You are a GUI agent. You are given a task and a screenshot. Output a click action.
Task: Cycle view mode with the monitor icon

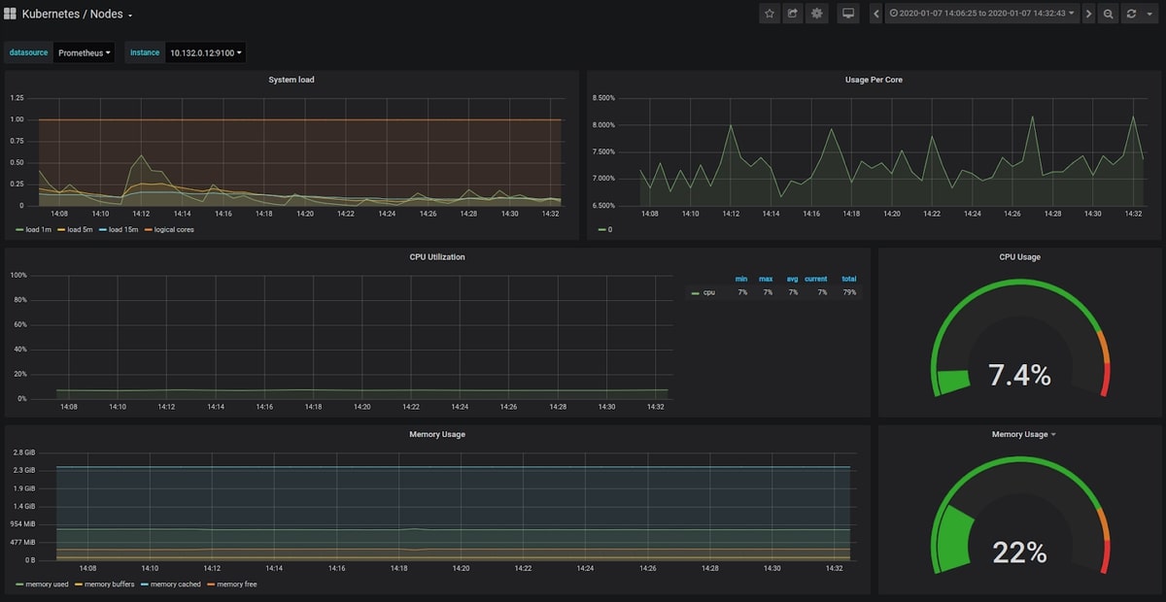pyautogui.click(x=848, y=14)
